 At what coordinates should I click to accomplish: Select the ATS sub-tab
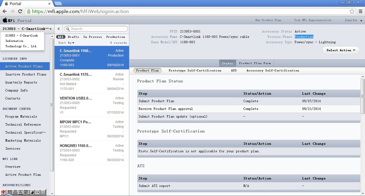coord(234,70)
